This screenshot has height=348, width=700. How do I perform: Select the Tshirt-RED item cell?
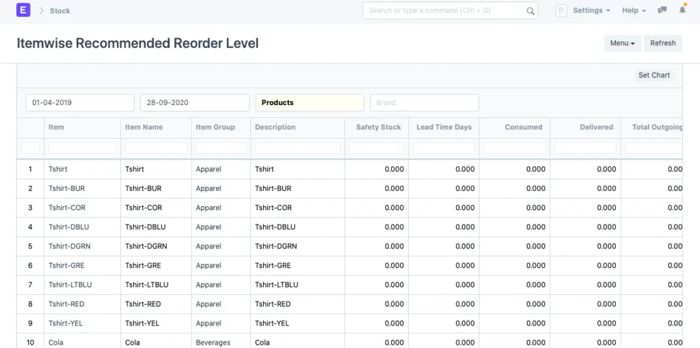(67, 304)
